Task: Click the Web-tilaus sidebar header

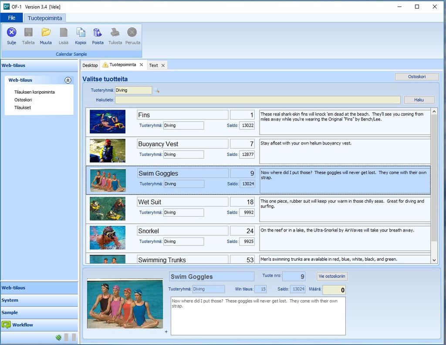Action: (39, 65)
